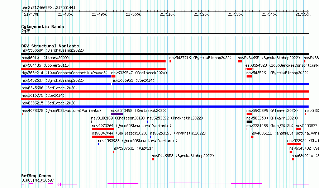Open the nsv5905896 (Almarri2020) label
319x188 pixels.
[272, 111]
